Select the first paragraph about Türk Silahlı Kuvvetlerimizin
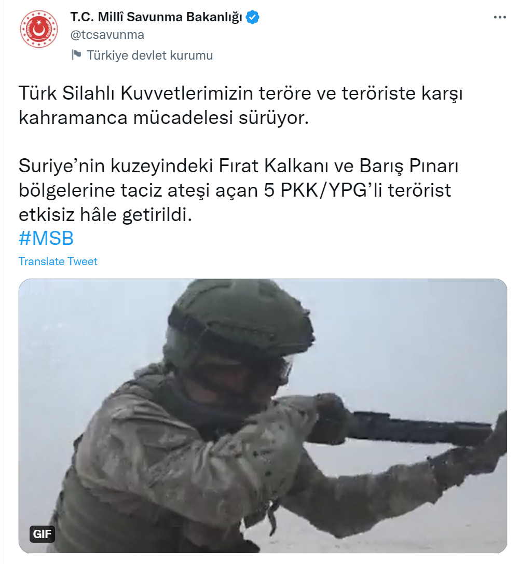This screenshot has width=520, height=564. [x=240, y=105]
